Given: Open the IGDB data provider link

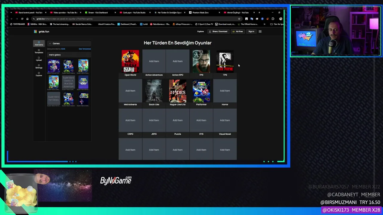Looking at the screenshot, I should point(63,49).
